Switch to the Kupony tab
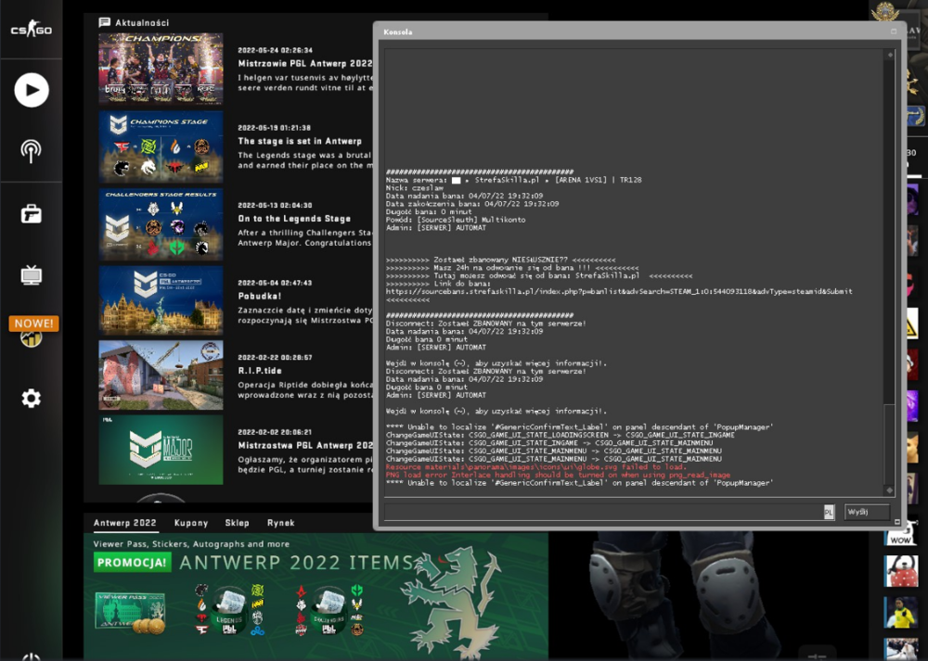Screen dimensions: 928x661 pyautogui.click(x=191, y=523)
